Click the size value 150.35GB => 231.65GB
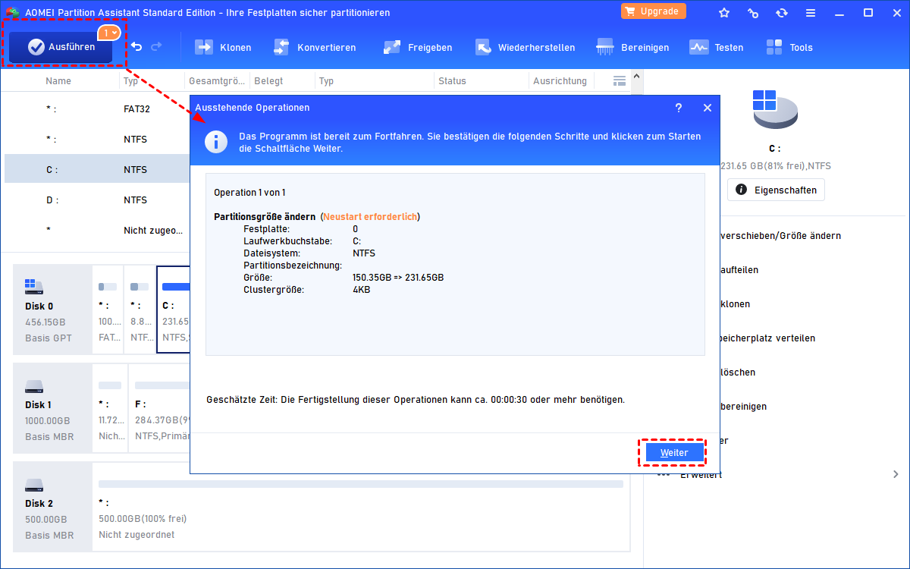Screen dimensions: 910x569 [x=398, y=277]
